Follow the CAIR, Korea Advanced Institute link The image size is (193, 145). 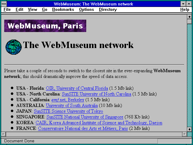[99, 123]
